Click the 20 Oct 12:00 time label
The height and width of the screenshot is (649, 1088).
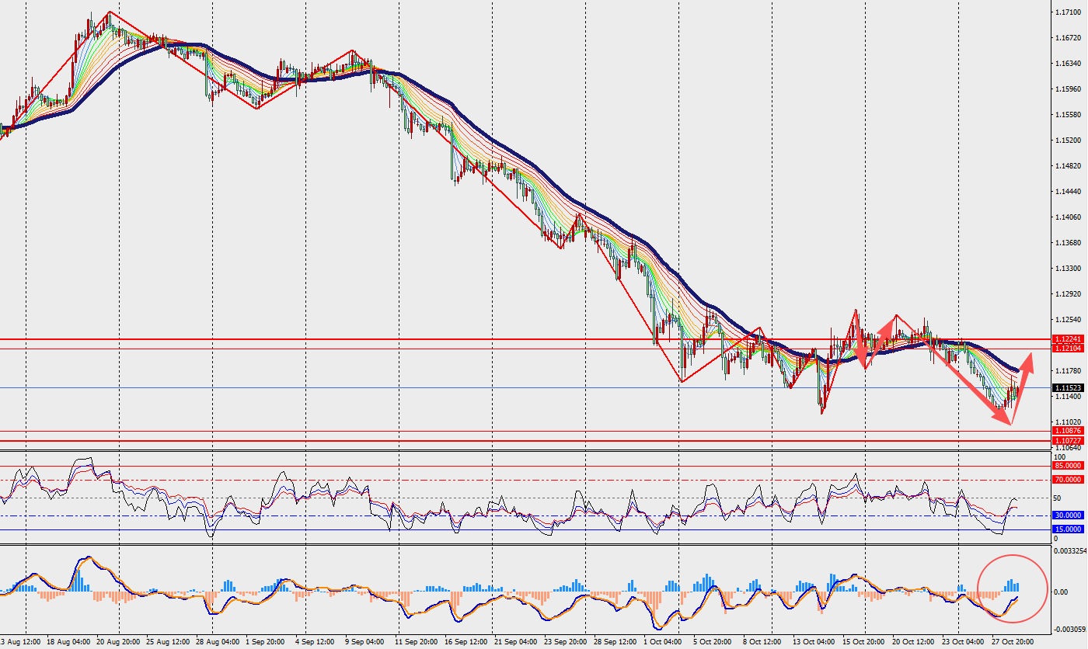click(x=912, y=642)
